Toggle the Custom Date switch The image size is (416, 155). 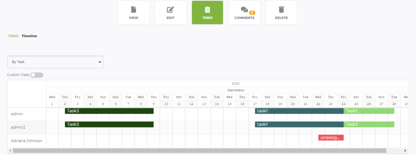(37, 75)
